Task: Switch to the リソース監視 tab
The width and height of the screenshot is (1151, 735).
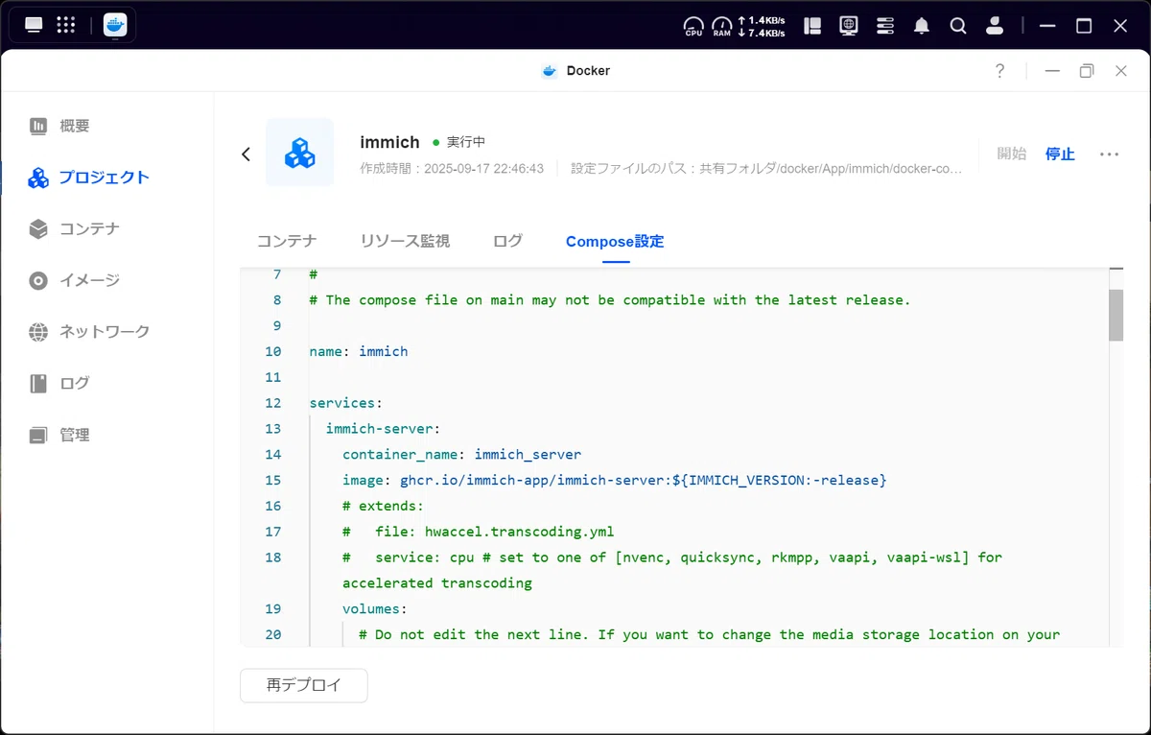Action: tap(405, 242)
